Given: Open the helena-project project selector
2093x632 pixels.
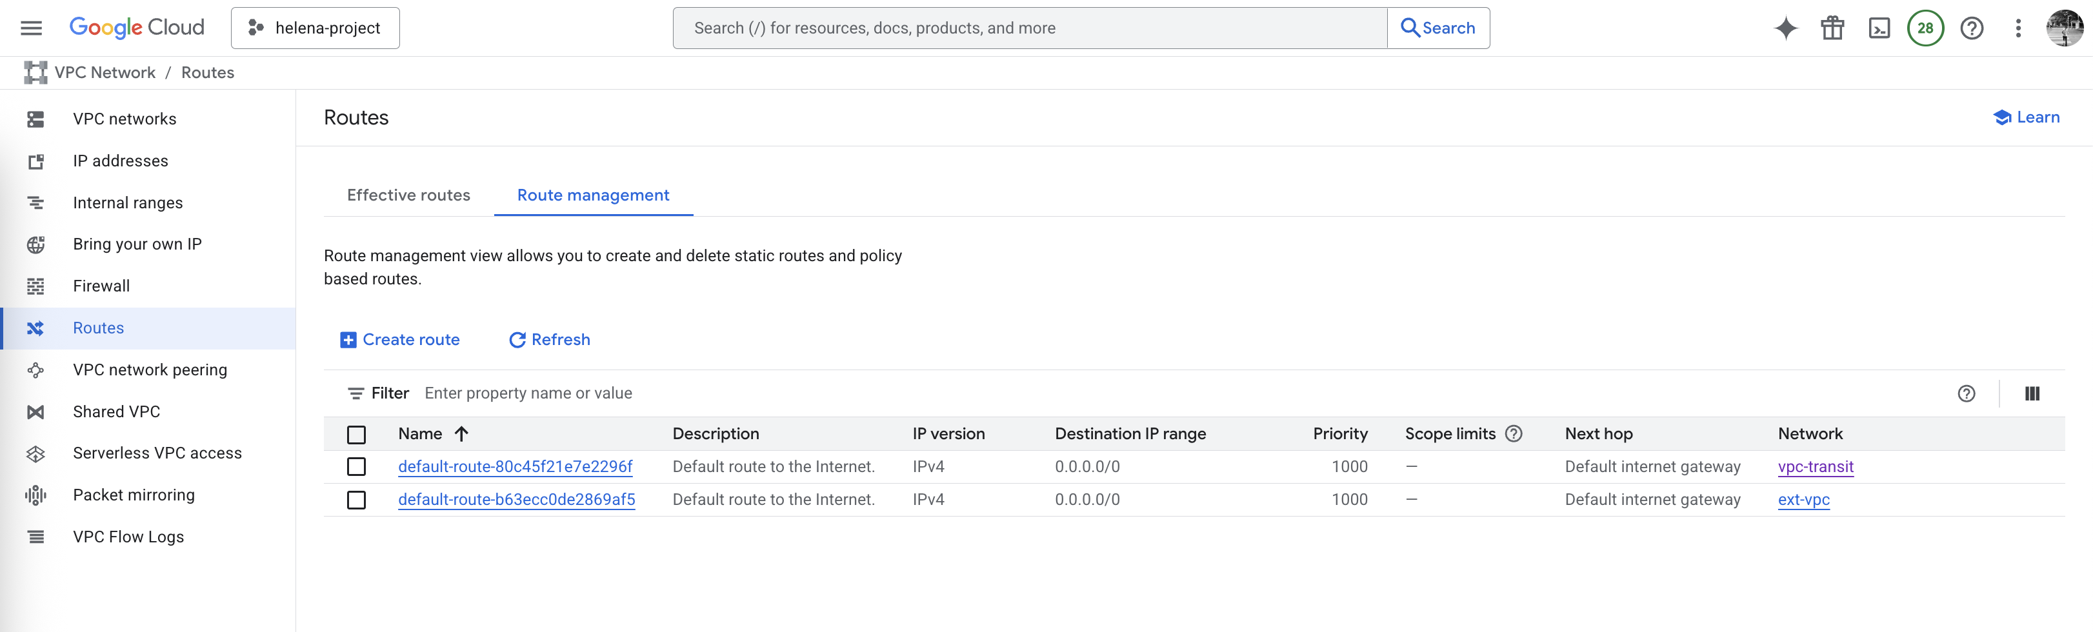Looking at the screenshot, I should tap(315, 28).
